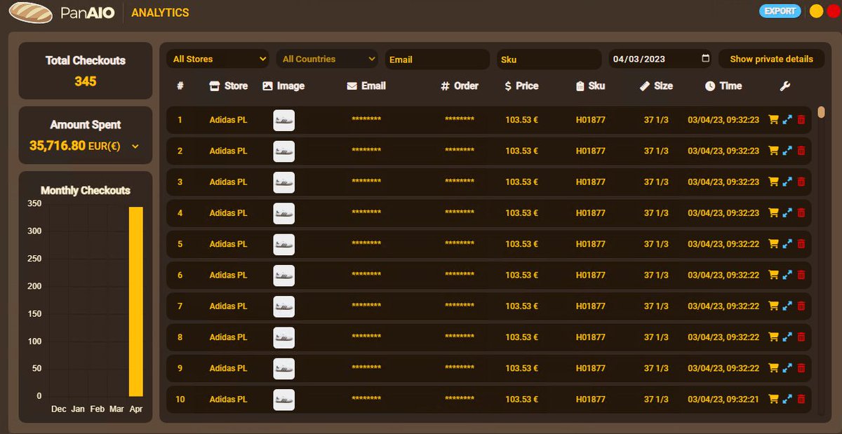Click the 04/03/2023 date field
The height and width of the screenshot is (434, 842).
660,59
